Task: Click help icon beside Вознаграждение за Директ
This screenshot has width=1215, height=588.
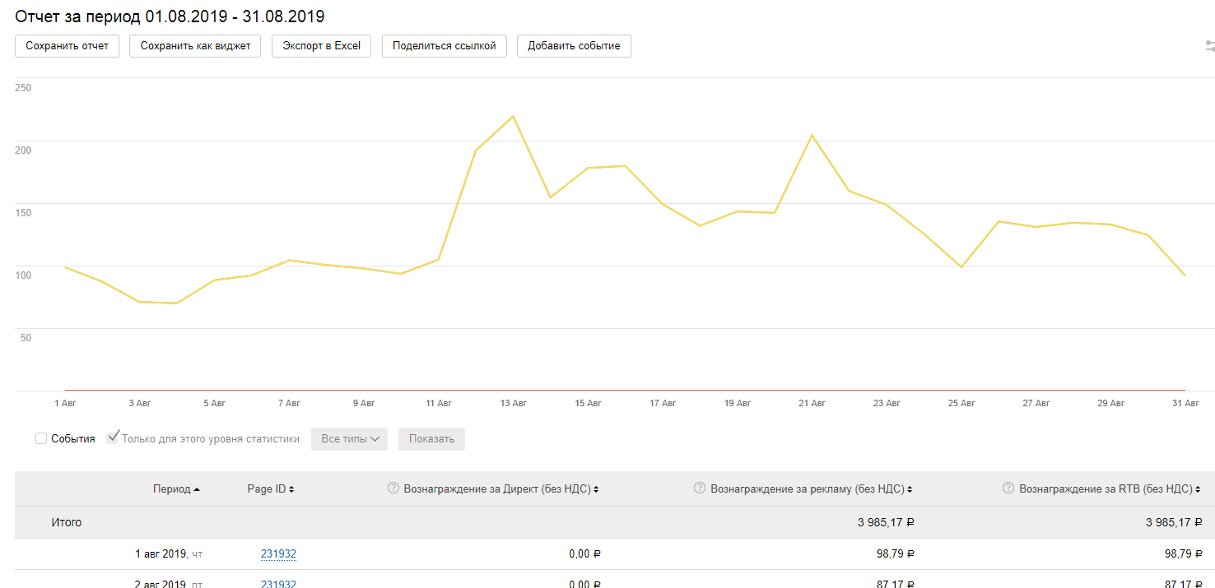Action: [393, 488]
